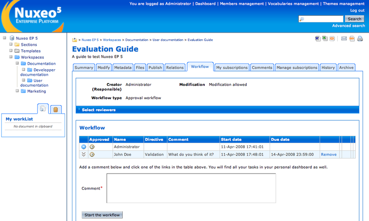This screenshot has width=369, height=221.
Task: Open the RSS feed document icon
Action: point(352,39)
